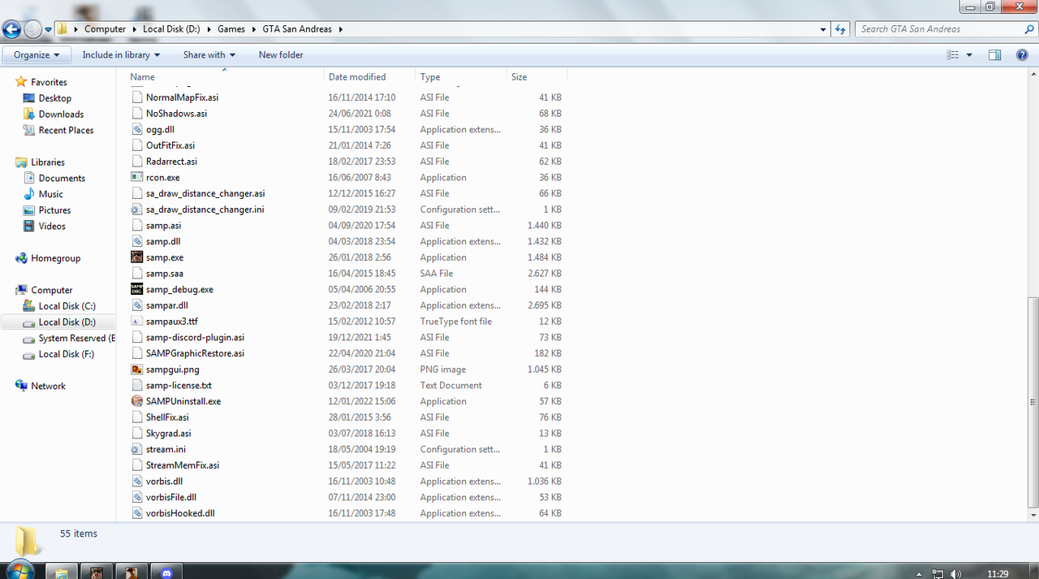Screen dimensions: 1039x579
Task: Show hidden tray icons arrow
Action: (x=918, y=573)
